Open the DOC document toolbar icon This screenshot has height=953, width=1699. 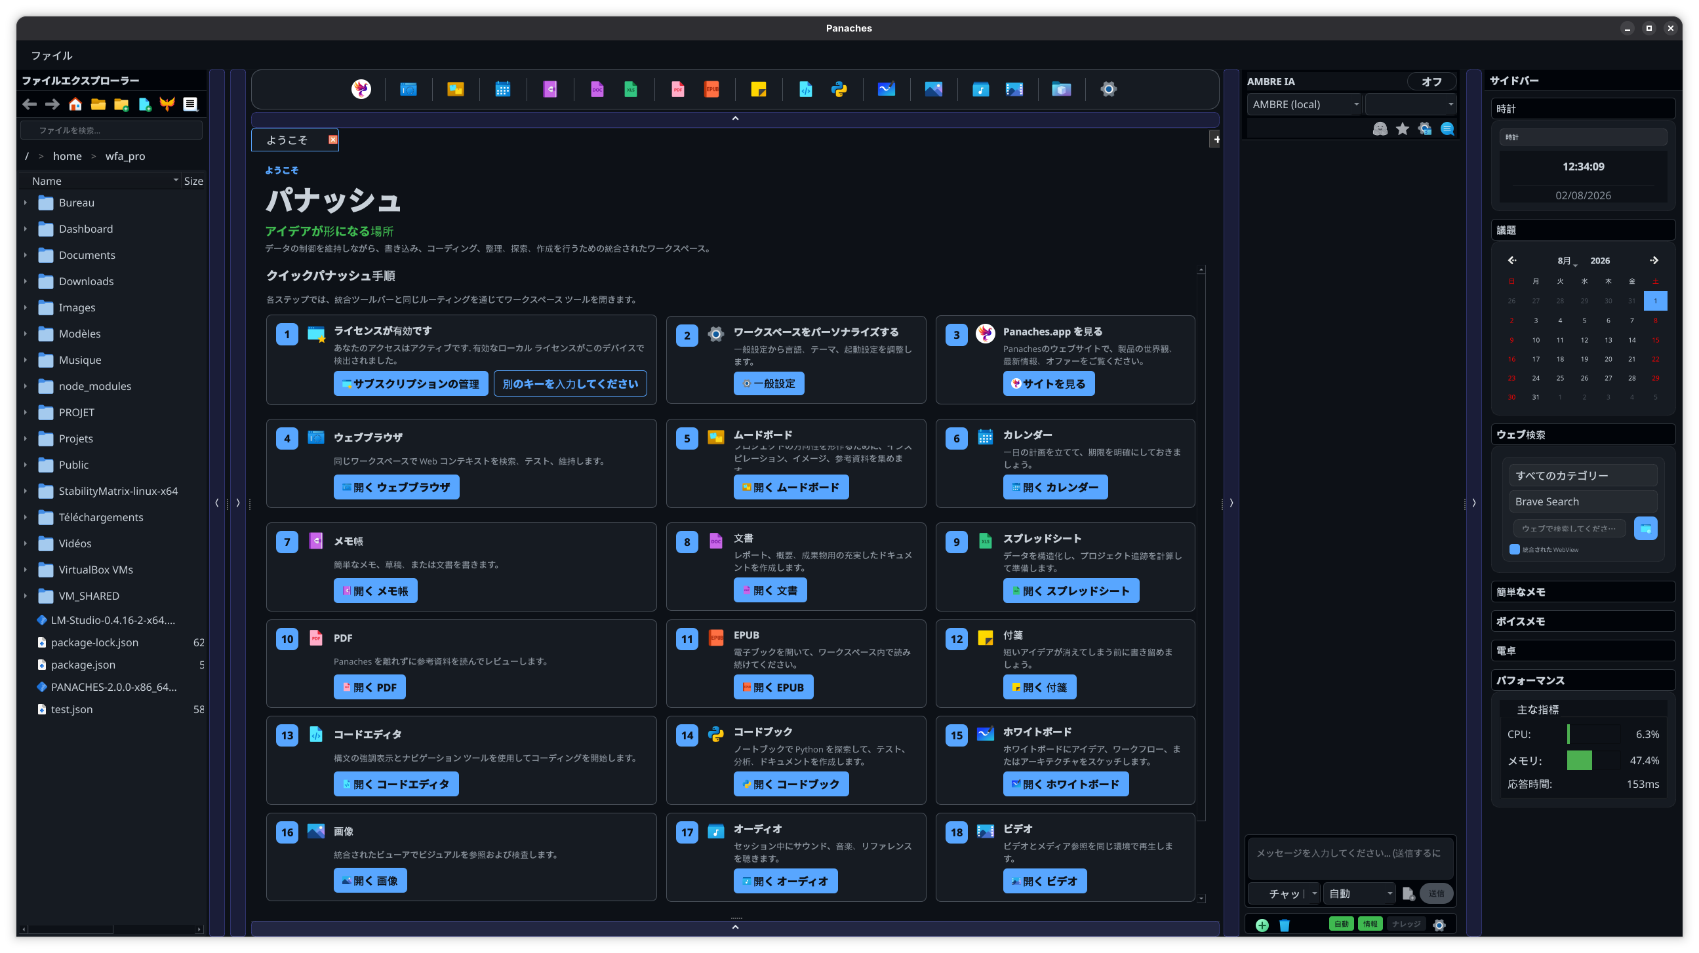(x=597, y=89)
